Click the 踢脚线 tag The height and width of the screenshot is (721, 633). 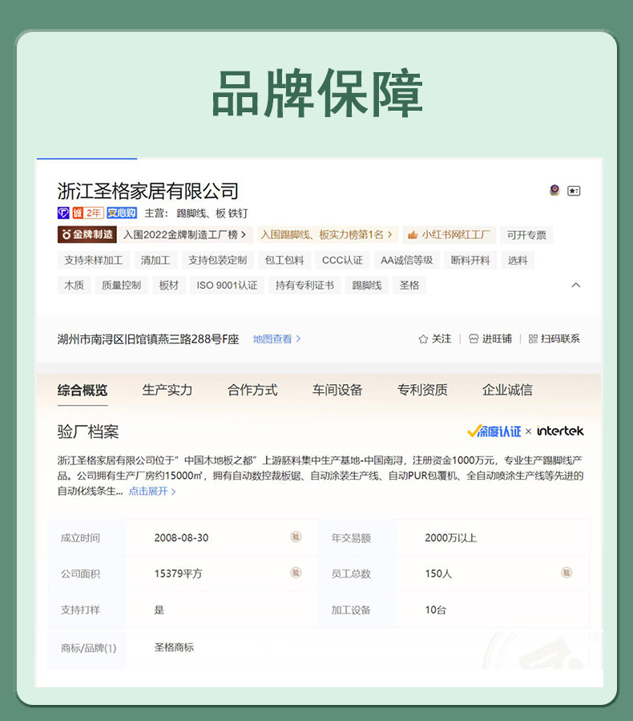pos(366,285)
